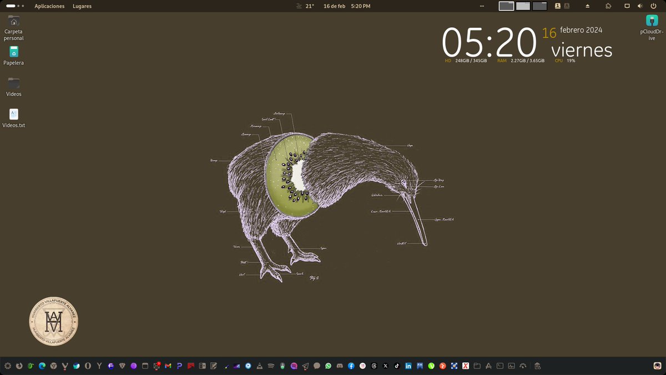Open the system monitor graph dock icon
Screen dimensions: 666x375
pyautogui.click(x=511, y=366)
